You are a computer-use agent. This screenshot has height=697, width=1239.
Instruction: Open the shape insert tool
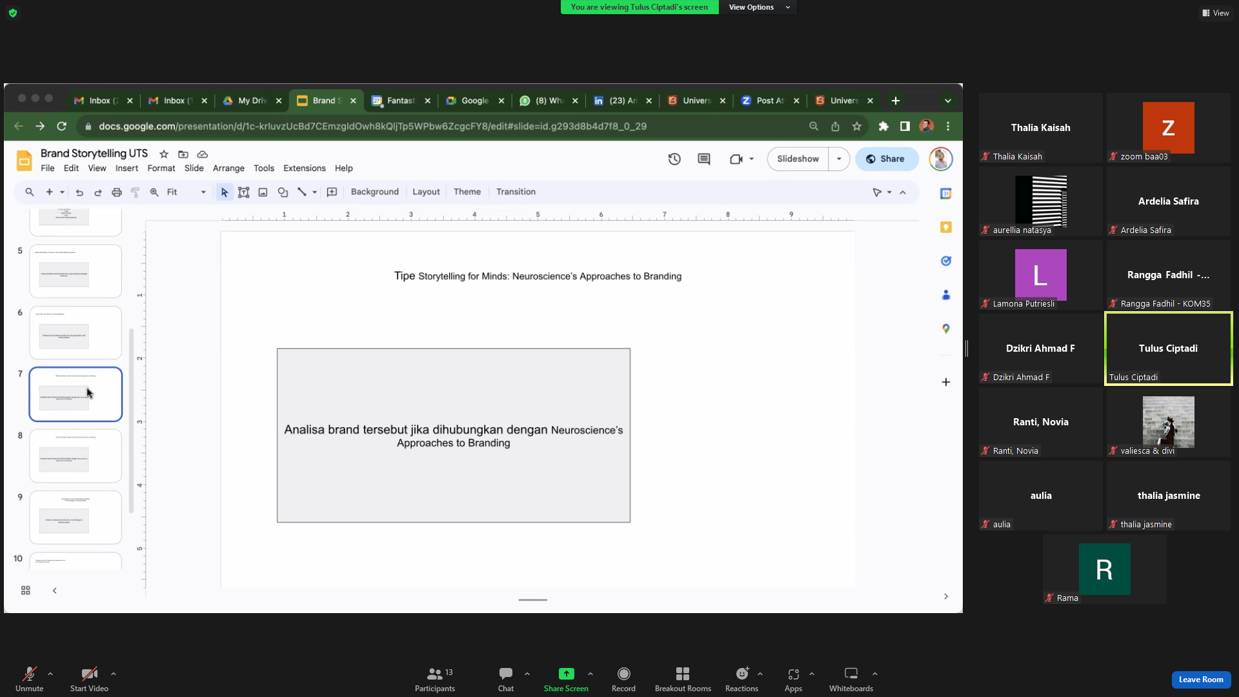coord(283,192)
